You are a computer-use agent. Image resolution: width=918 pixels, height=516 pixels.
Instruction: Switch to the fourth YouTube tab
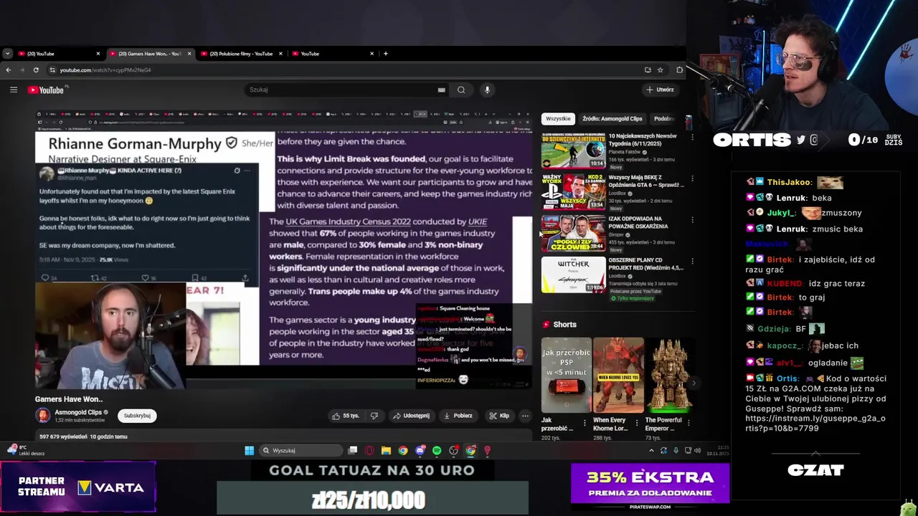333,54
